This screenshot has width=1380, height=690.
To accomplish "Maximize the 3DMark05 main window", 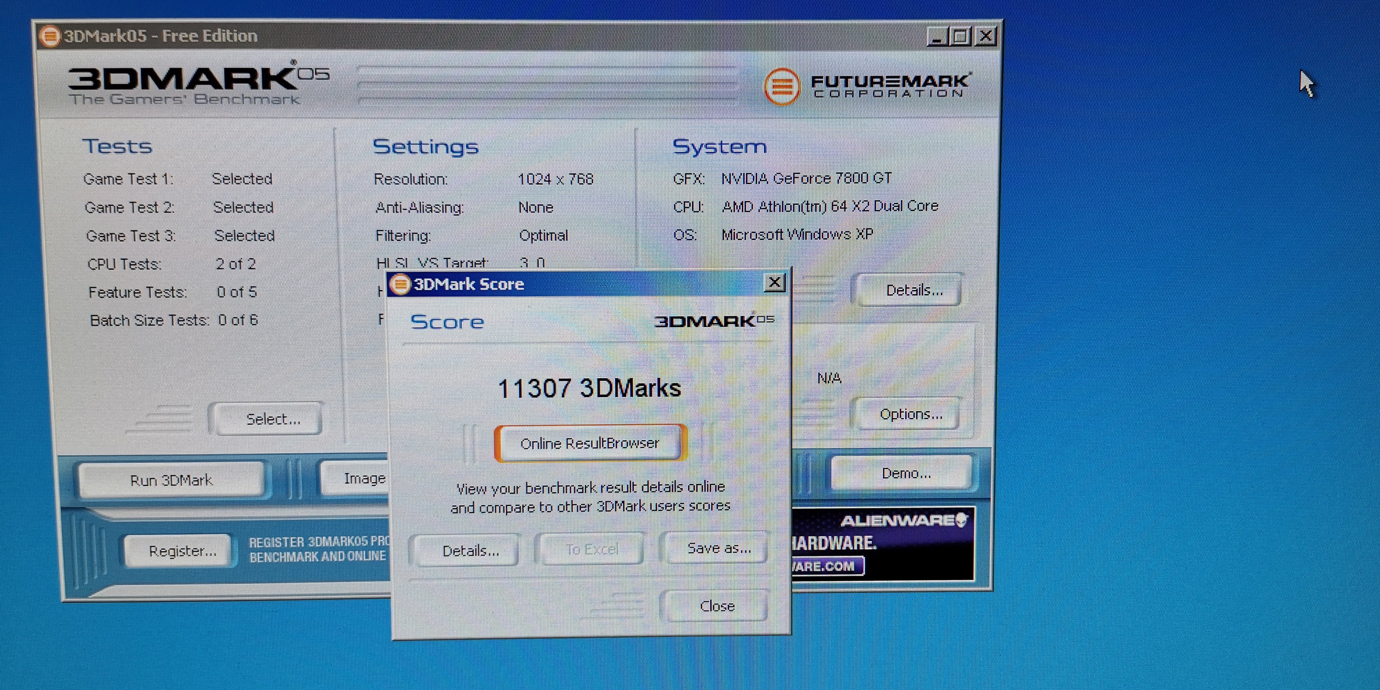I will [x=961, y=36].
